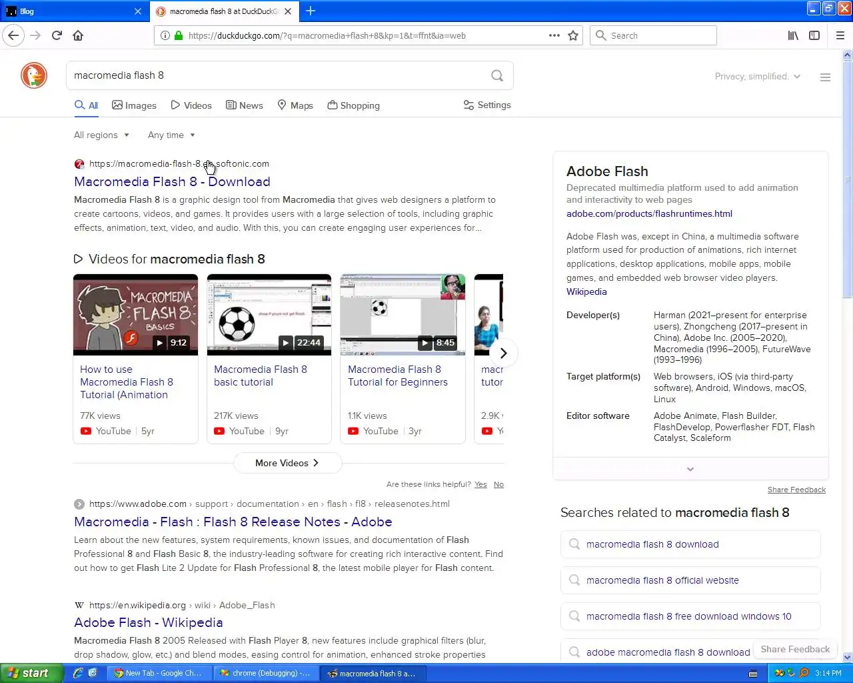
Task: Answer No to links helpful question
Action: [498, 485]
